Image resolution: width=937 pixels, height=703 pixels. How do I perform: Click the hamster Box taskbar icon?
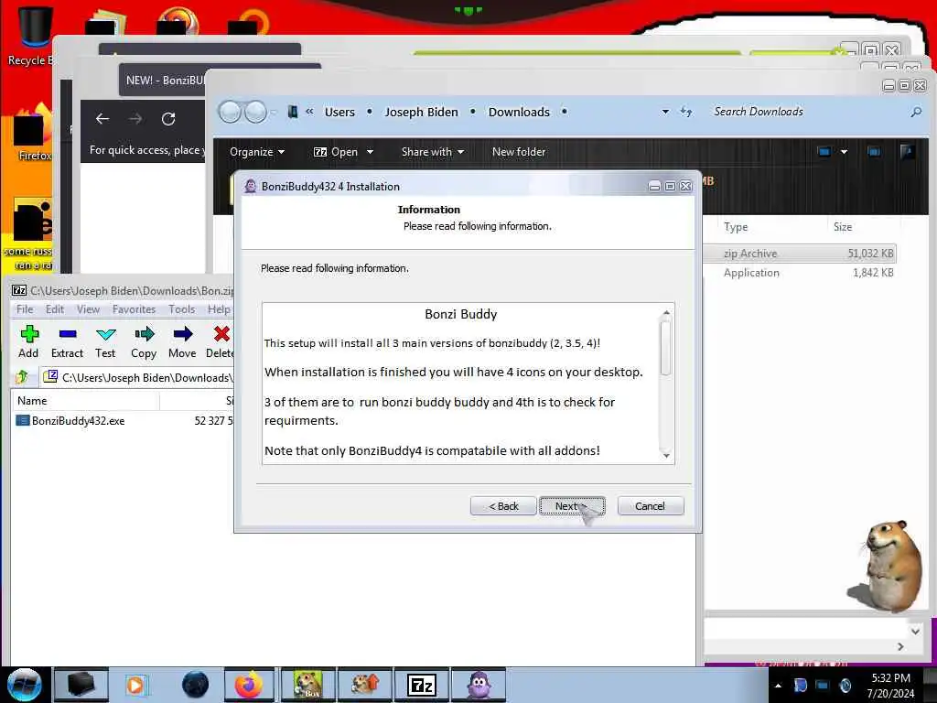tap(308, 685)
